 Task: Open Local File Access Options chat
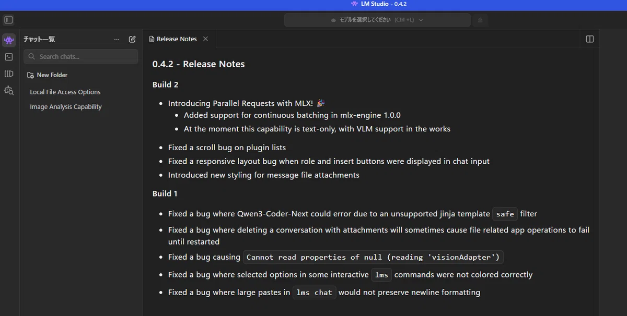coord(65,92)
